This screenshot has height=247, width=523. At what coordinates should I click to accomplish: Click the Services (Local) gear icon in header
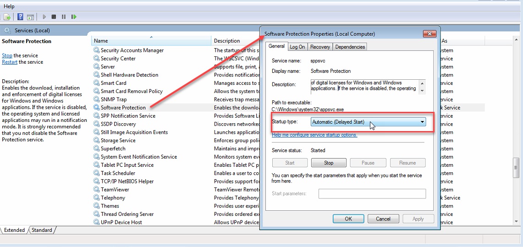pos(7,31)
